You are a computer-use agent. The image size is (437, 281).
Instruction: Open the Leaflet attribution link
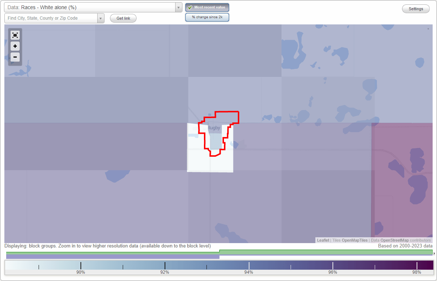click(x=323, y=240)
